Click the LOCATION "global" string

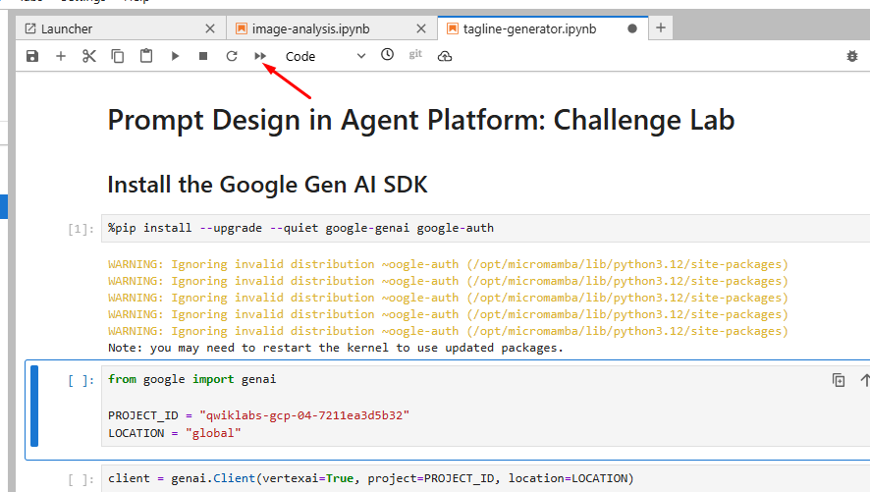tap(214, 433)
